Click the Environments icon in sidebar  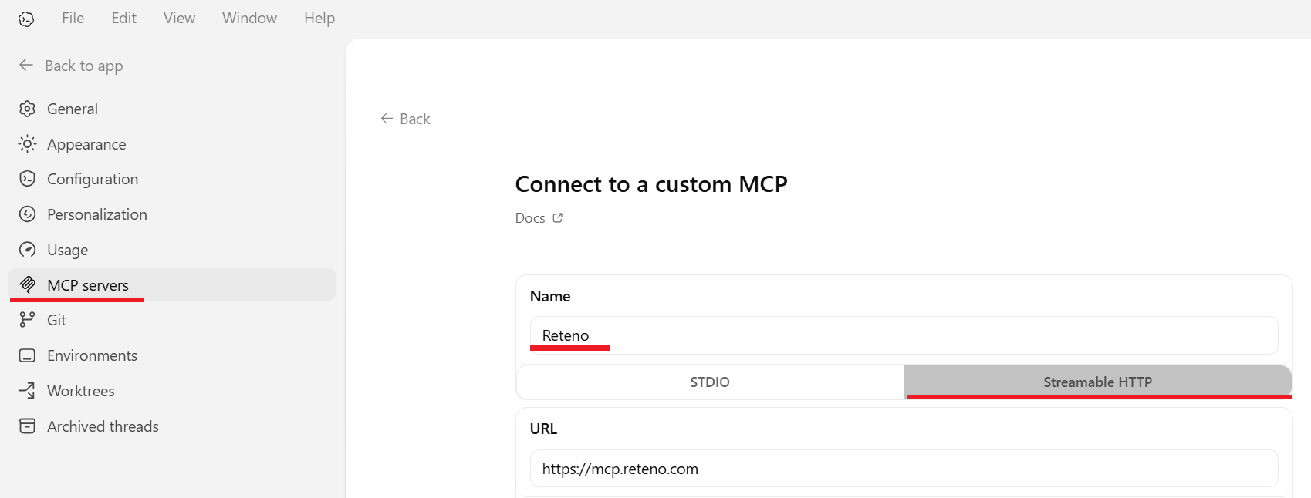pos(28,355)
